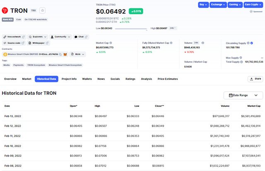Select the Feb 13, 2022 date cell
The height and width of the screenshot is (171, 265).
[13, 116]
